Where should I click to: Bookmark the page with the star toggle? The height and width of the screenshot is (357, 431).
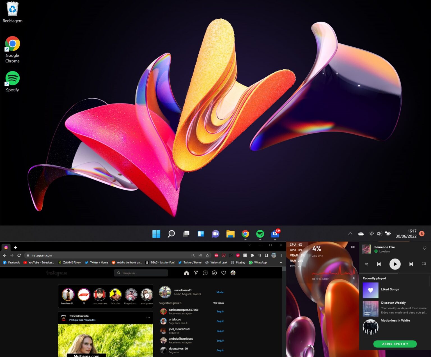[207, 255]
